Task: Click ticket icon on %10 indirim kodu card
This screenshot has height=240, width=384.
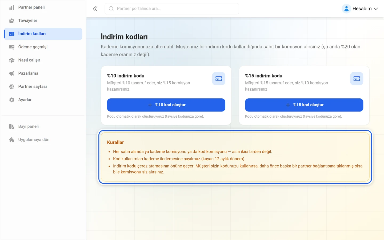Action: pyautogui.click(x=219, y=79)
